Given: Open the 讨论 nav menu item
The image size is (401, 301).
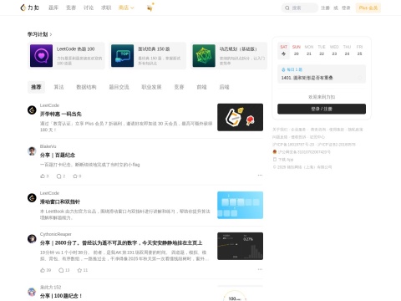Looking at the screenshot, I should (x=89, y=8).
